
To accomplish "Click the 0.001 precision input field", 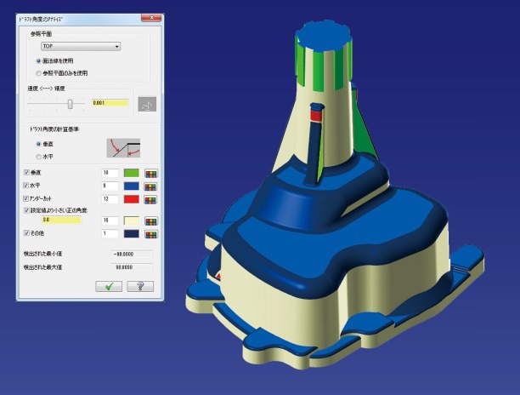I will (x=109, y=103).
